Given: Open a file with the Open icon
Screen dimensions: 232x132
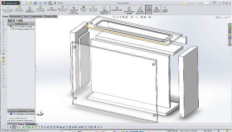Looking at the screenshot, I should pos(31,3).
